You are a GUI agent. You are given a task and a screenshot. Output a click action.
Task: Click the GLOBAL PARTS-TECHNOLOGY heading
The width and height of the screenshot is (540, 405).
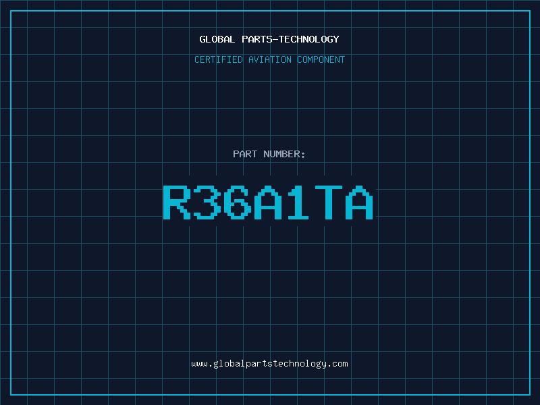[x=269, y=39]
